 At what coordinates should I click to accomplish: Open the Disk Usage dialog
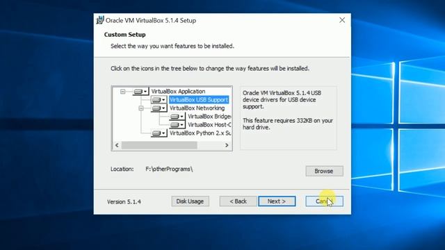tap(190, 201)
